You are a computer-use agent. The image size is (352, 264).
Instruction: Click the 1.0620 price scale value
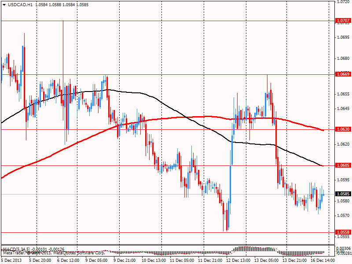point(344,144)
